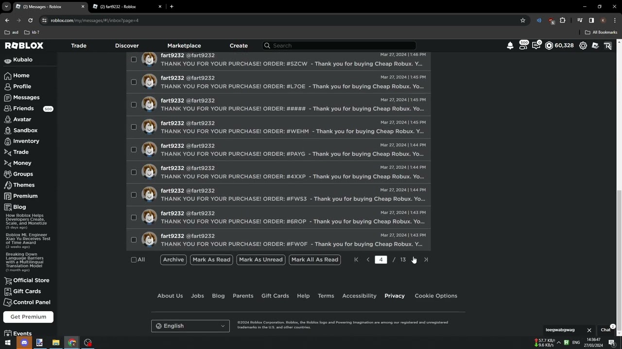This screenshot has height=349, width=622.
Task: Go back to the previous page in Chrome
Action: click(x=7, y=20)
